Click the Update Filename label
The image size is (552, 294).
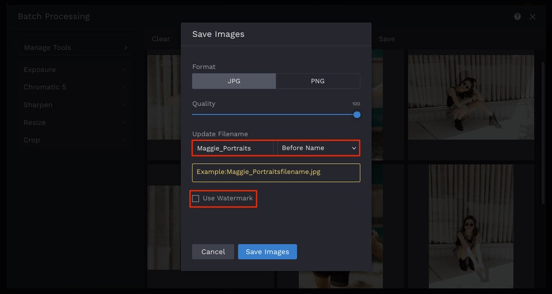click(220, 134)
